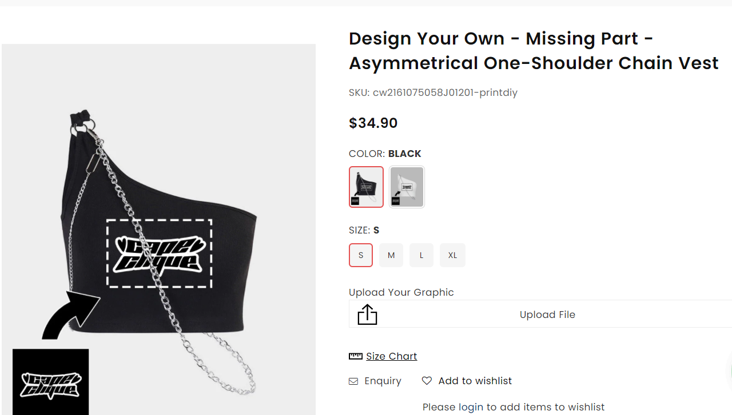Select the XL size button
This screenshot has height=415, width=732.
click(452, 255)
